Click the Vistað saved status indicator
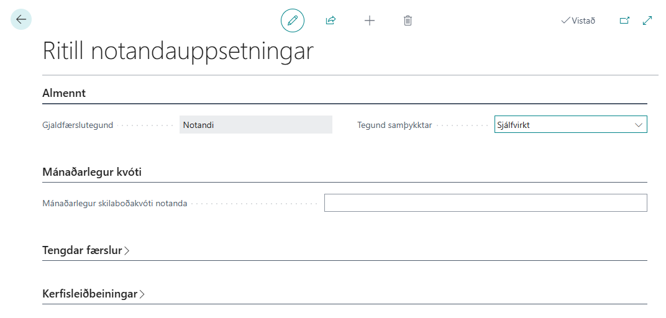 [x=578, y=20]
